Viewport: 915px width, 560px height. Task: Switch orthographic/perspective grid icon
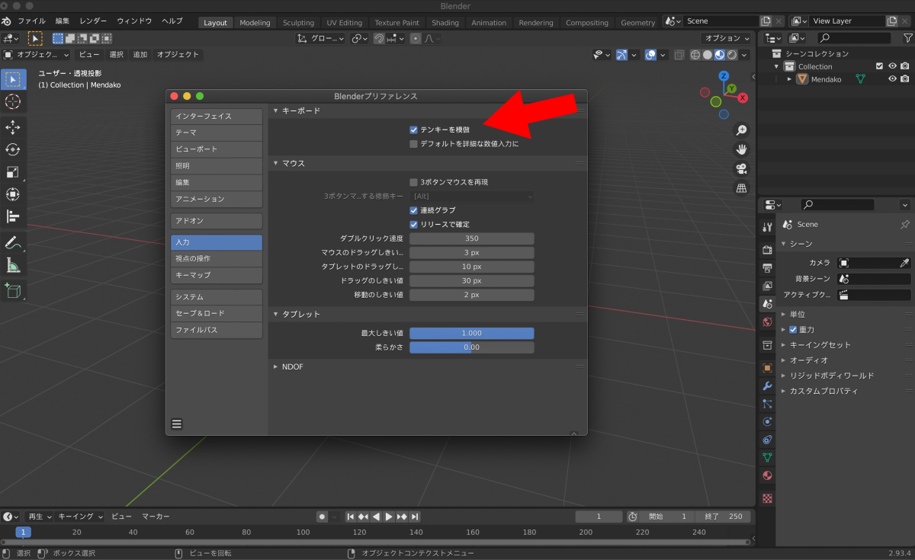point(741,189)
